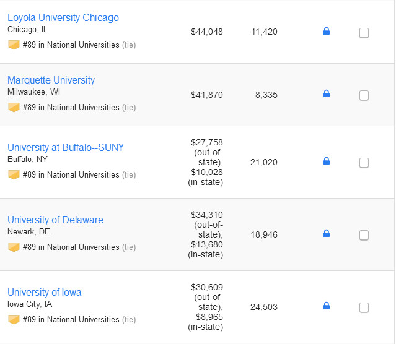Click University of Iowa's ranking badge icon
Viewport: 396px width, 344px height.
pyautogui.click(x=14, y=319)
